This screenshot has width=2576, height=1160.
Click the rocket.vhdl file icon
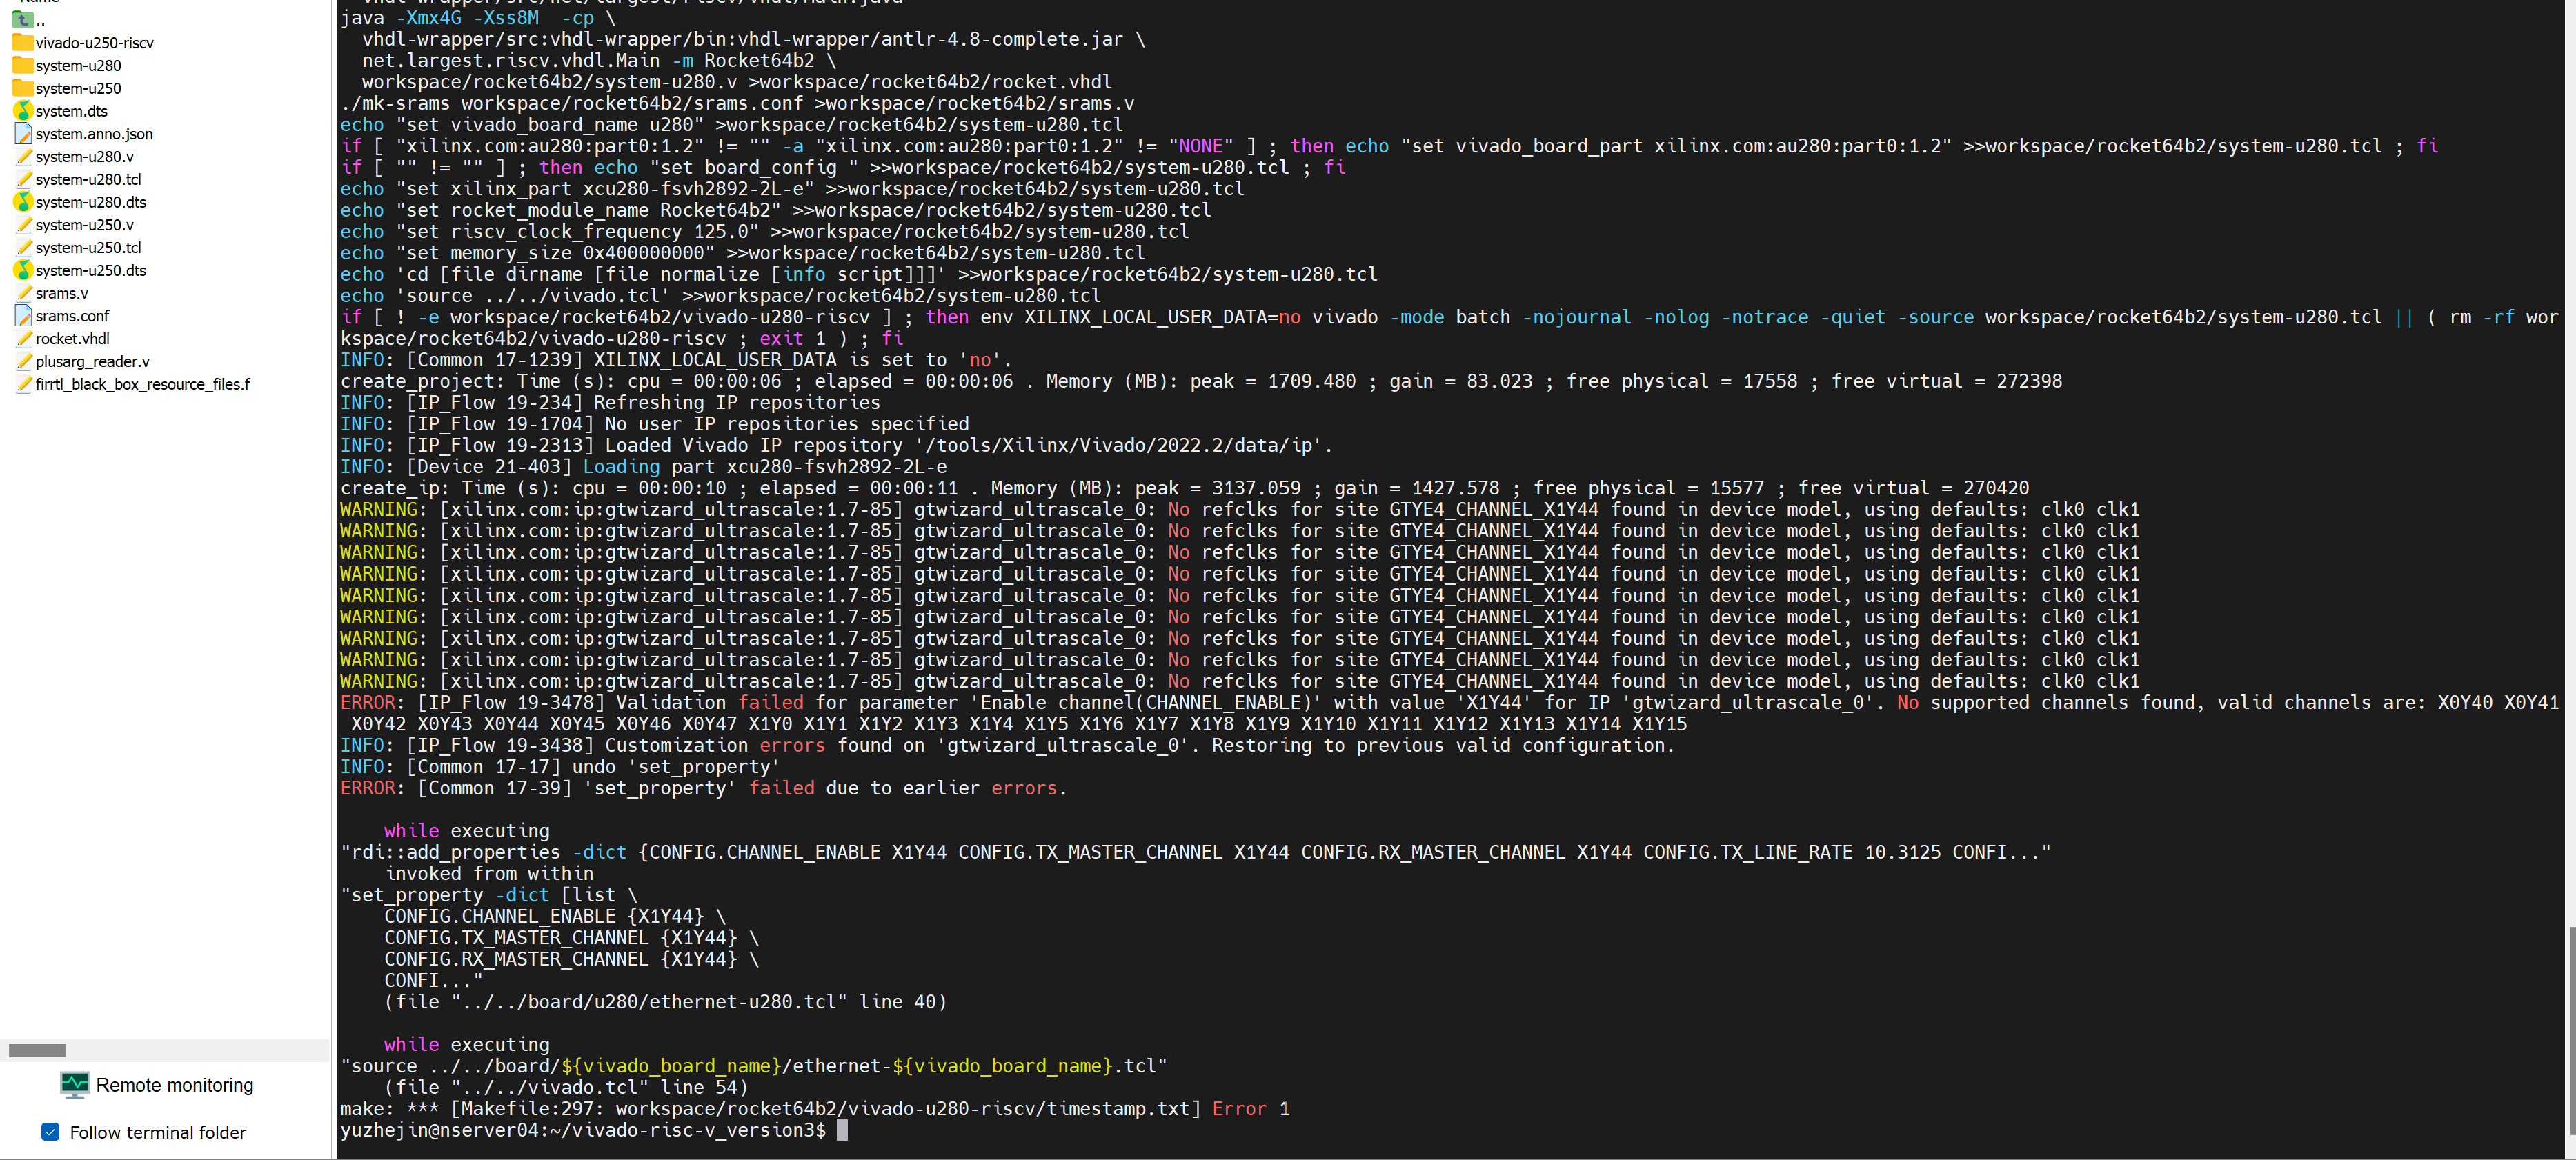coord(25,338)
